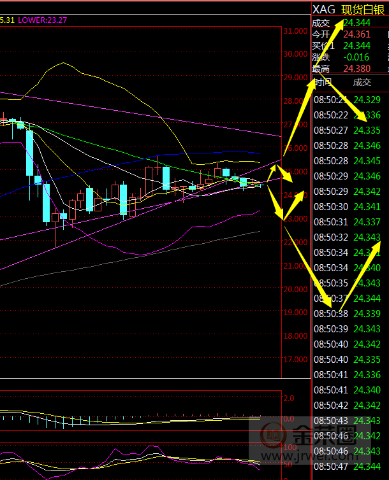
Task: Click the 21.000 price axis label
Action: click(x=295, y=266)
